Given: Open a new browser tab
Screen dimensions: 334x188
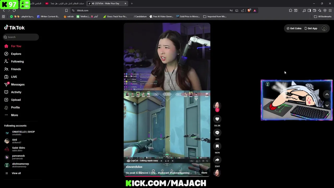Looking at the screenshot, I should (x=132, y=3).
